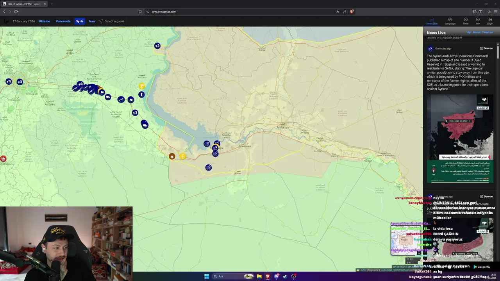Click the lone truck marker left of the rifle marker

(x=108, y=97)
